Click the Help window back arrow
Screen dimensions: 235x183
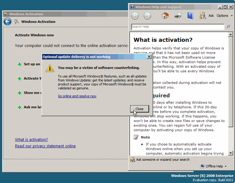135,16
